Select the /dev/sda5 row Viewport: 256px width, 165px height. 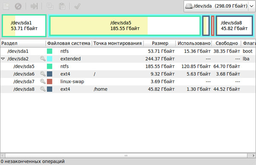click(x=128, y=67)
